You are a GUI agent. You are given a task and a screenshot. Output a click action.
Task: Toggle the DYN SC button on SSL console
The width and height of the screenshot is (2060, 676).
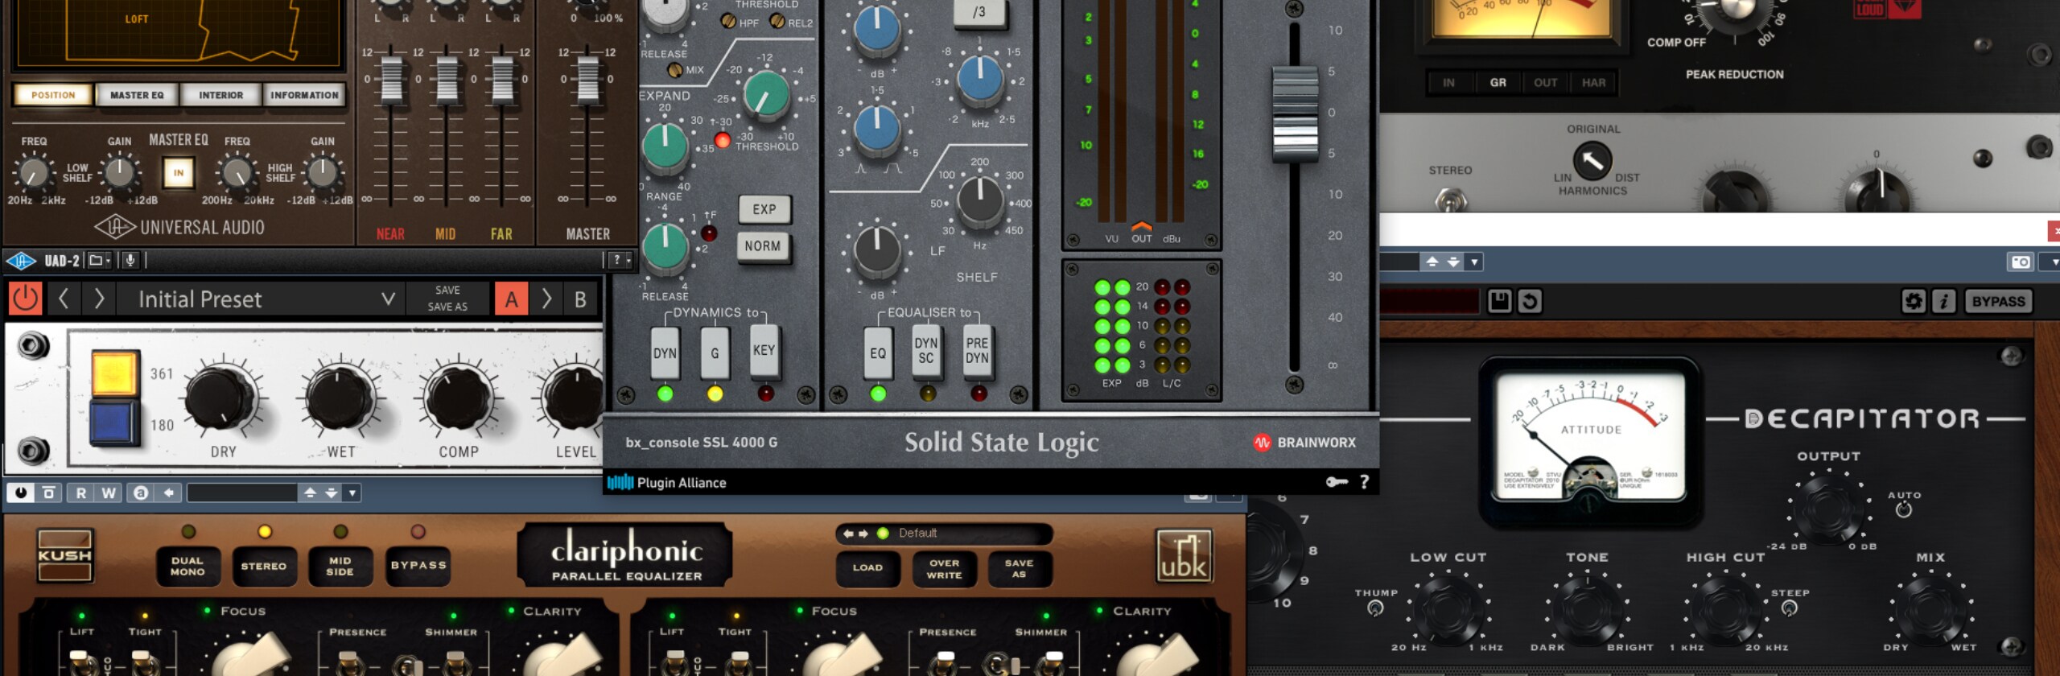click(x=926, y=351)
